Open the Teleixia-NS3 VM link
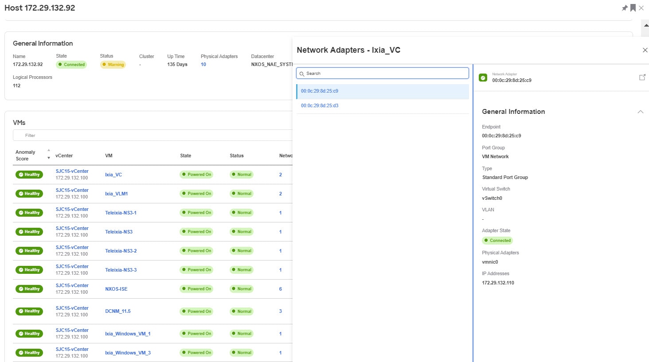 click(119, 232)
